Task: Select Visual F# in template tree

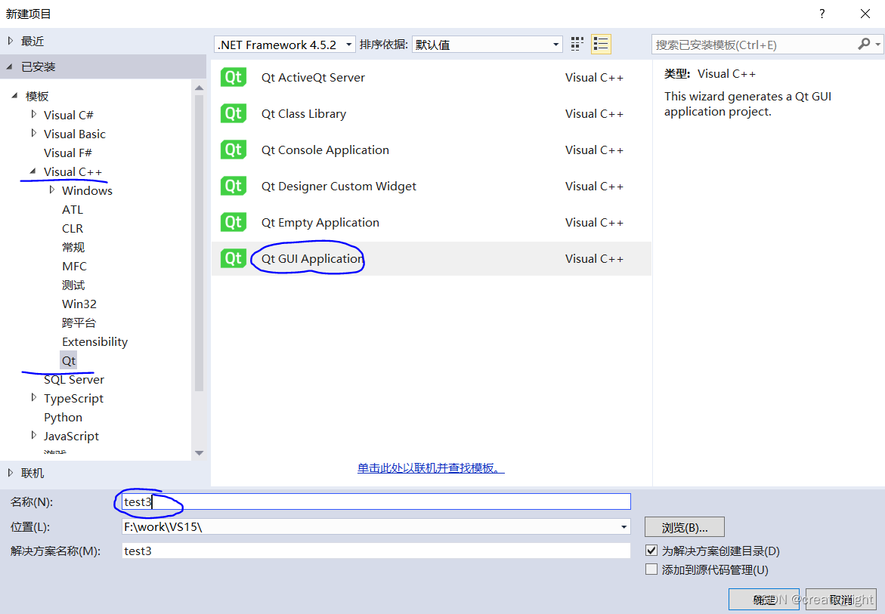Action: 68,153
